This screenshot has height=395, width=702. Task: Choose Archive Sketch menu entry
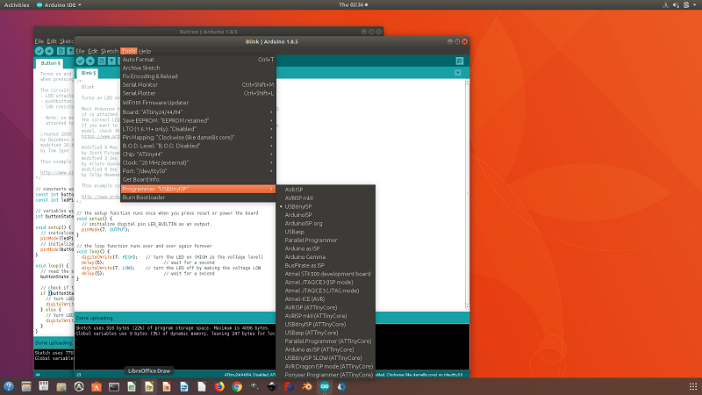pyautogui.click(x=198, y=68)
